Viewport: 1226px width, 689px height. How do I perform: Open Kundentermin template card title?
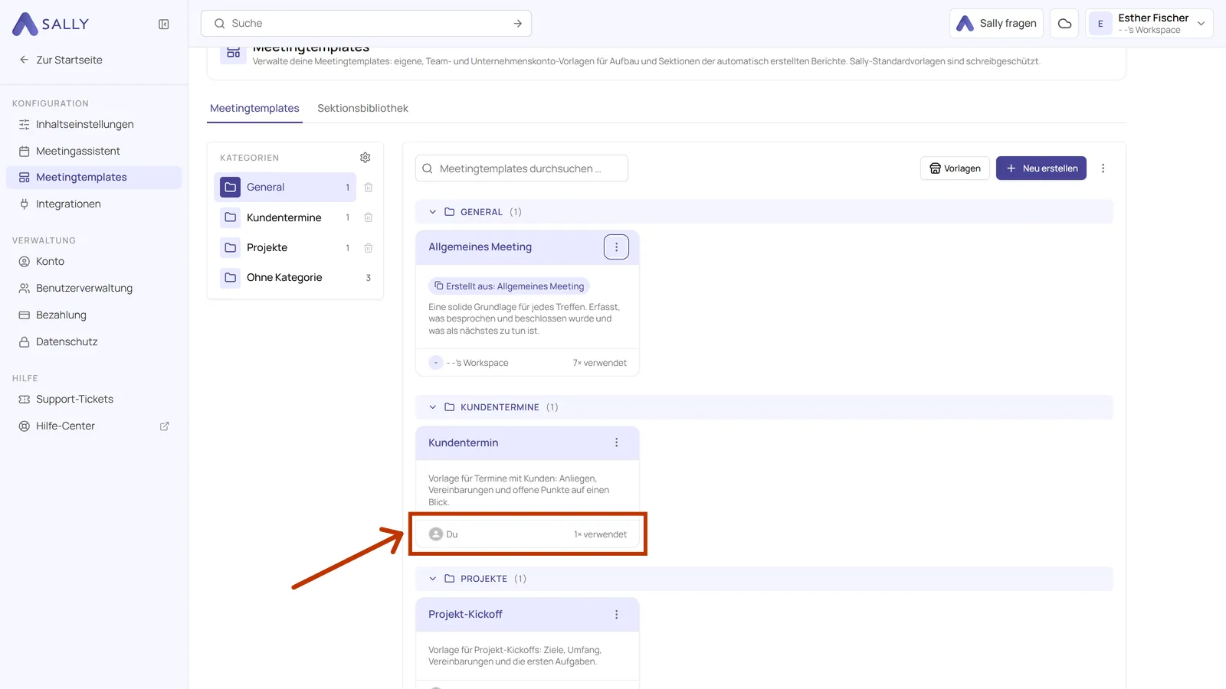tap(463, 442)
